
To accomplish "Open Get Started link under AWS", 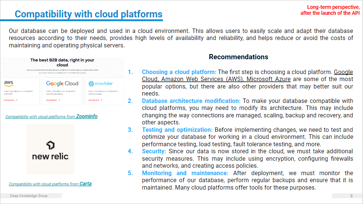I will pos(9,100).
